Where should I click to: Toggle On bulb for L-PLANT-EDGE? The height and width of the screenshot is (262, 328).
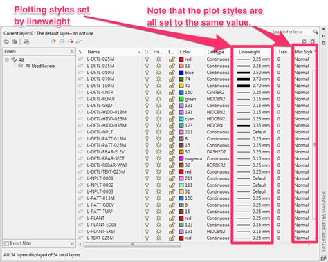[x=147, y=225]
